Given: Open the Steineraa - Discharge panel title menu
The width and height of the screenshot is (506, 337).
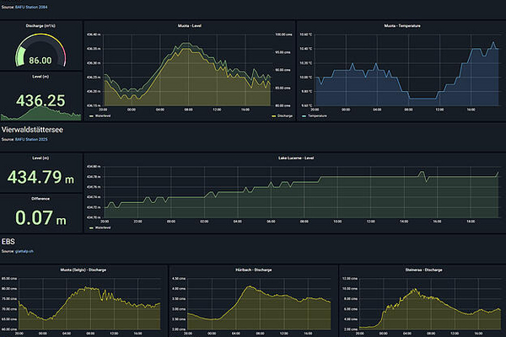Looking at the screenshot, I should 421,270.
